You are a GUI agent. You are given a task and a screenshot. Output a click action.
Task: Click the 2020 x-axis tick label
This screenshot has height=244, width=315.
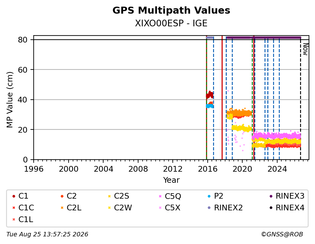point(242,169)
